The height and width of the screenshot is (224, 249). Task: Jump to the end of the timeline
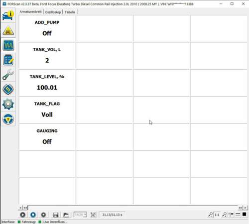tap(240, 208)
